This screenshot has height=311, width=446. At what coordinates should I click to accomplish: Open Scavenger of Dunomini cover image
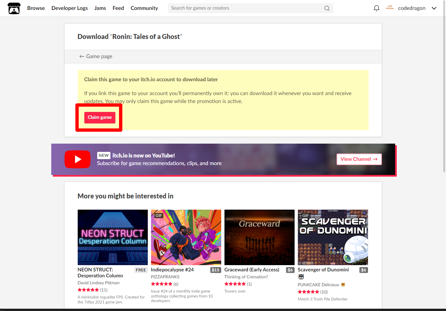pos(333,237)
